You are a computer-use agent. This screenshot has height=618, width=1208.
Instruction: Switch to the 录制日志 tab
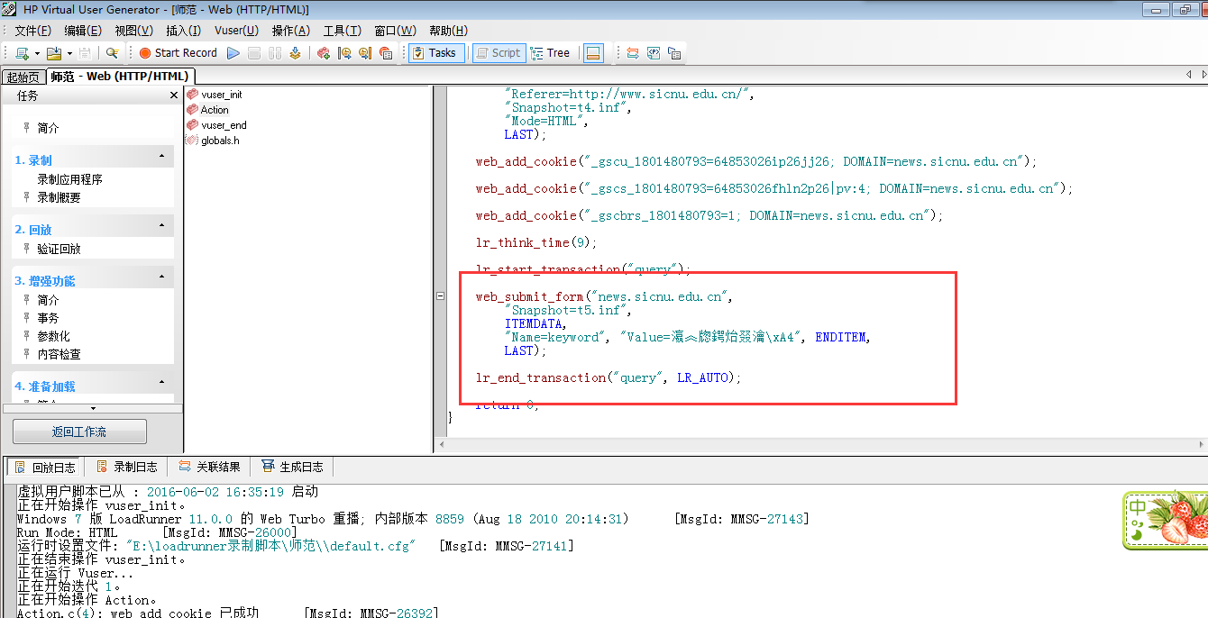coord(126,467)
